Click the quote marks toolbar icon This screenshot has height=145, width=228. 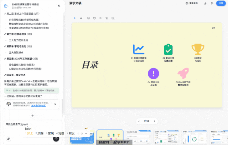pyautogui.click(x=81, y=18)
